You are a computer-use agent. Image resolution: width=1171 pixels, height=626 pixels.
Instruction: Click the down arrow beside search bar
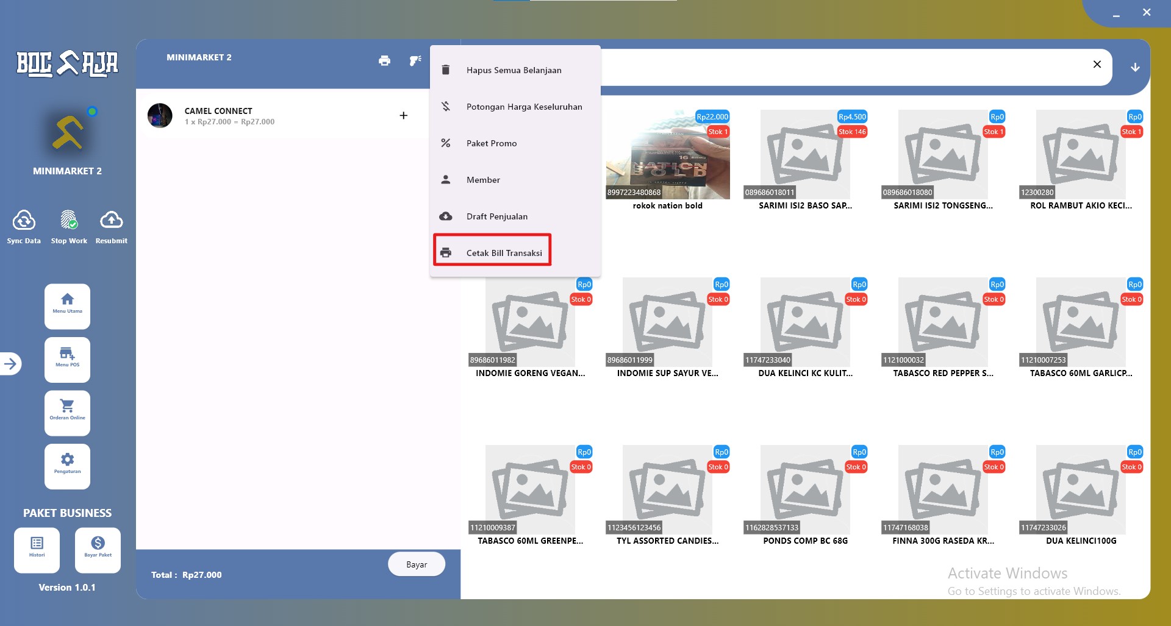pos(1135,67)
